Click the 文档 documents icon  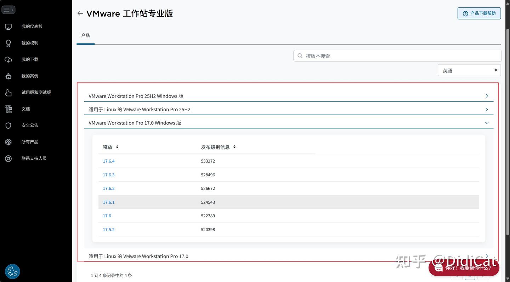click(x=8, y=109)
